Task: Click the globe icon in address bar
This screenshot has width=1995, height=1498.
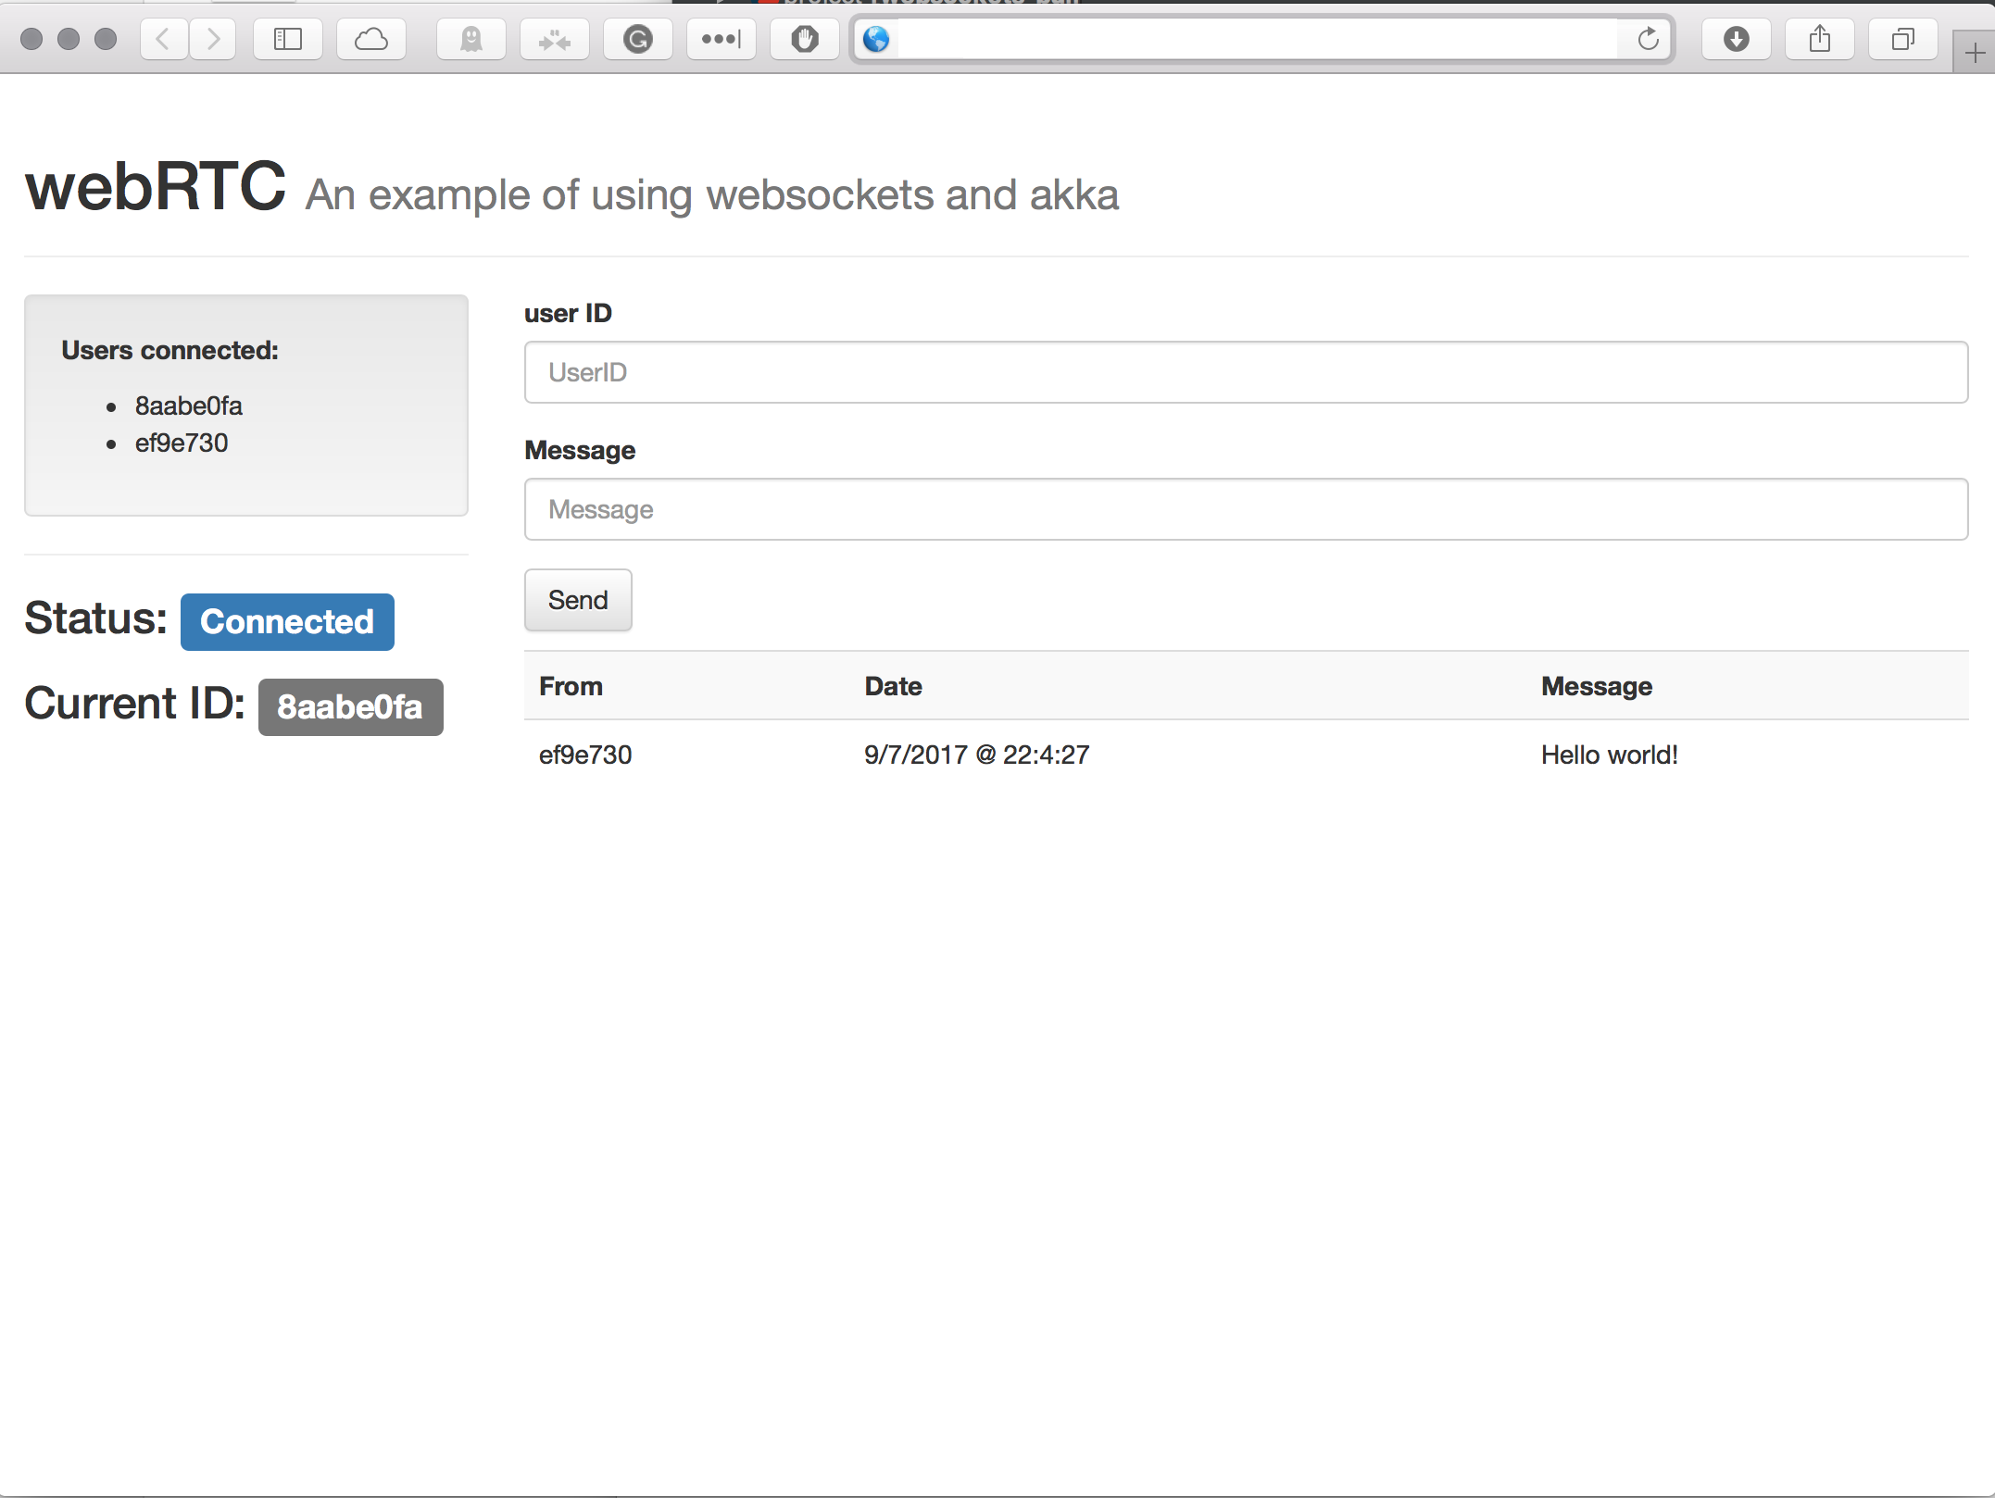Action: coord(876,39)
